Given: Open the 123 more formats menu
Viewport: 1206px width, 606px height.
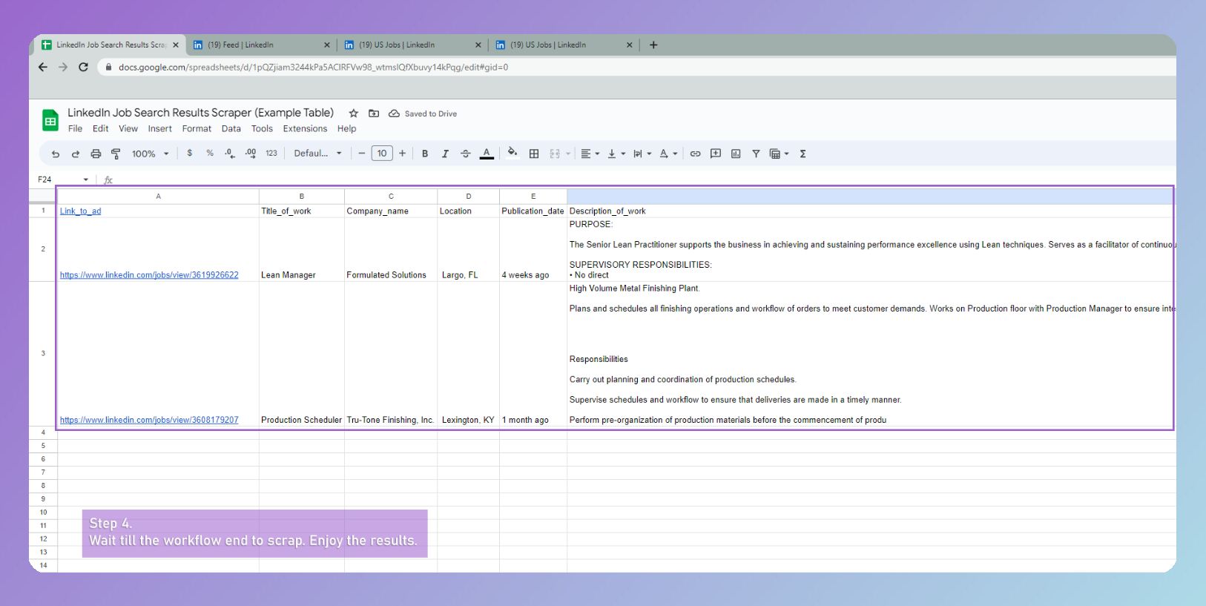Looking at the screenshot, I should coord(271,154).
